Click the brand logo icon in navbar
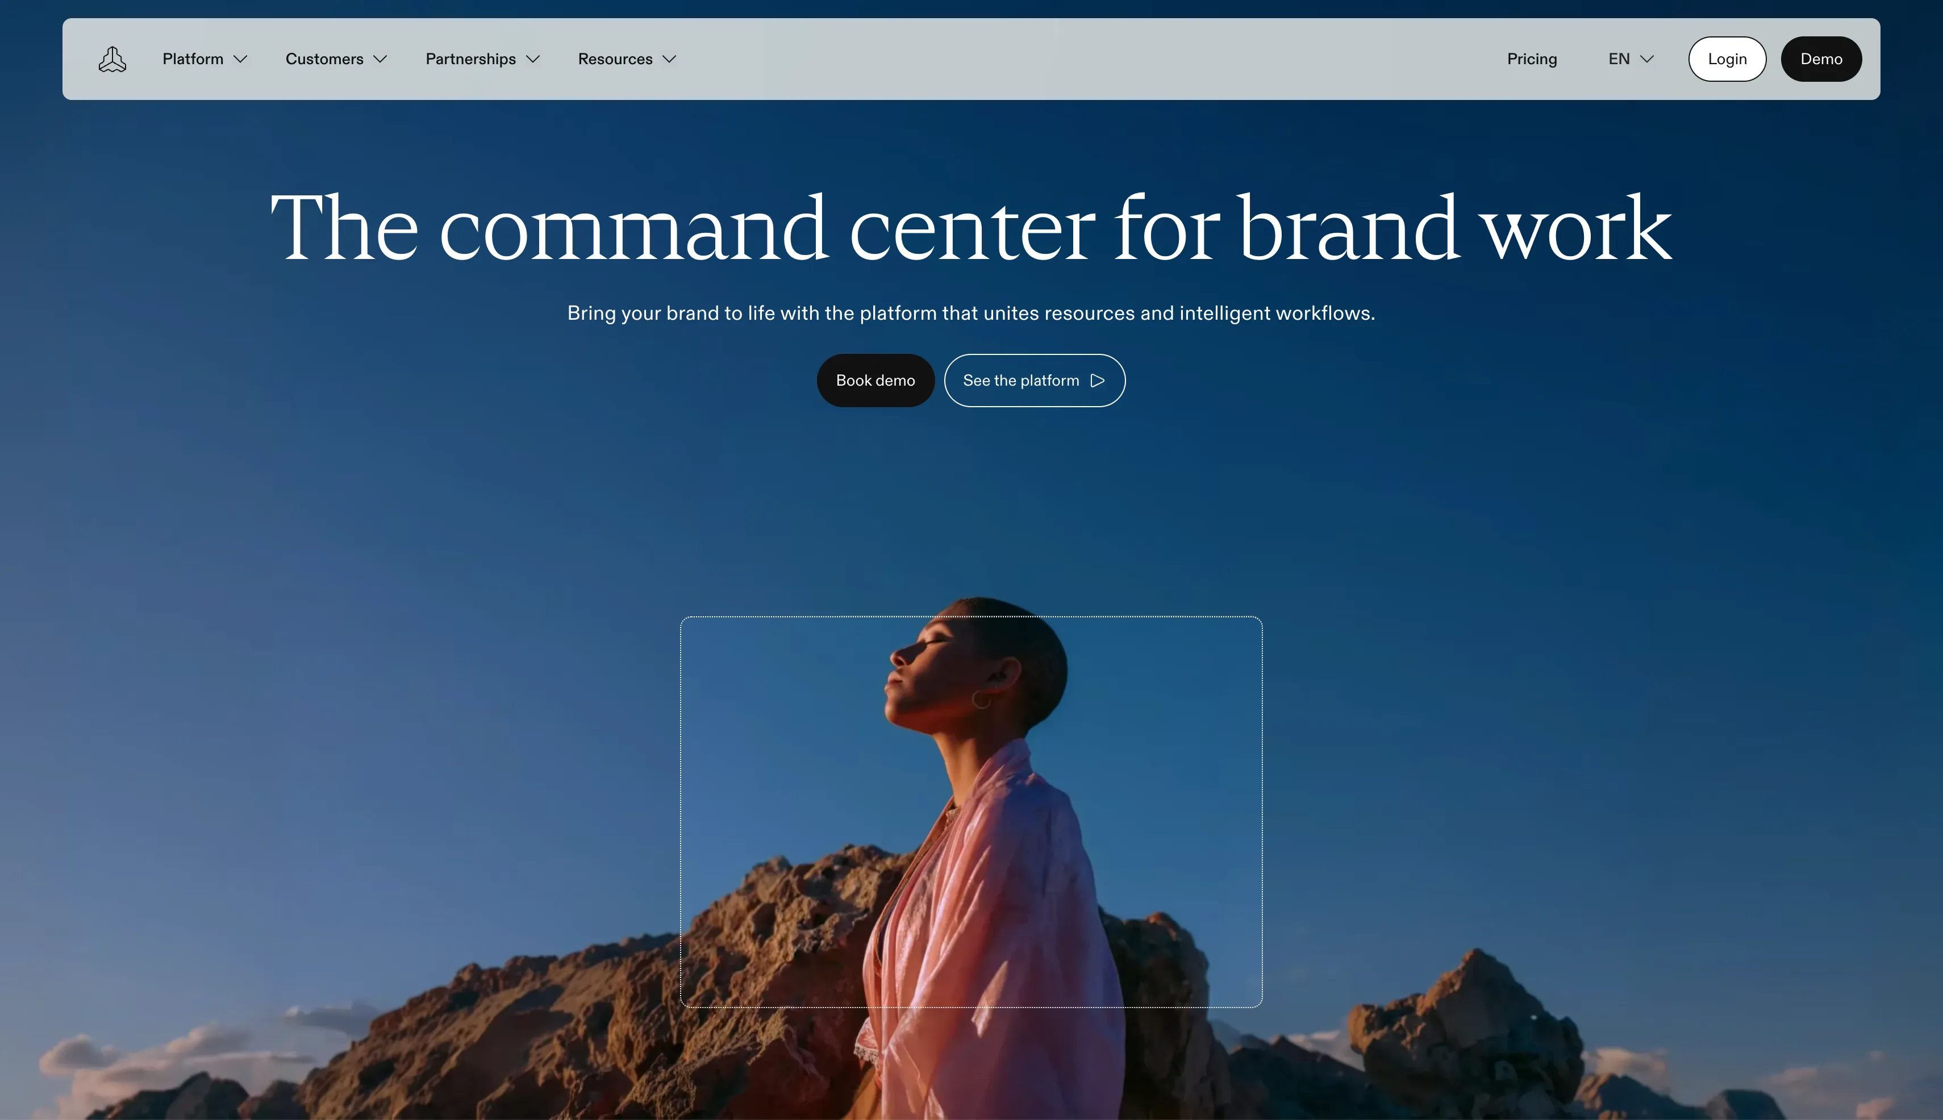1943x1120 pixels. 112,59
